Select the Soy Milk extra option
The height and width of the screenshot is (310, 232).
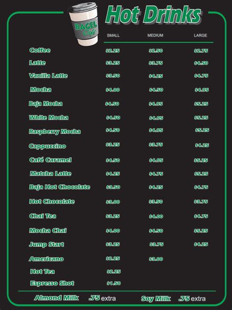click(173, 299)
